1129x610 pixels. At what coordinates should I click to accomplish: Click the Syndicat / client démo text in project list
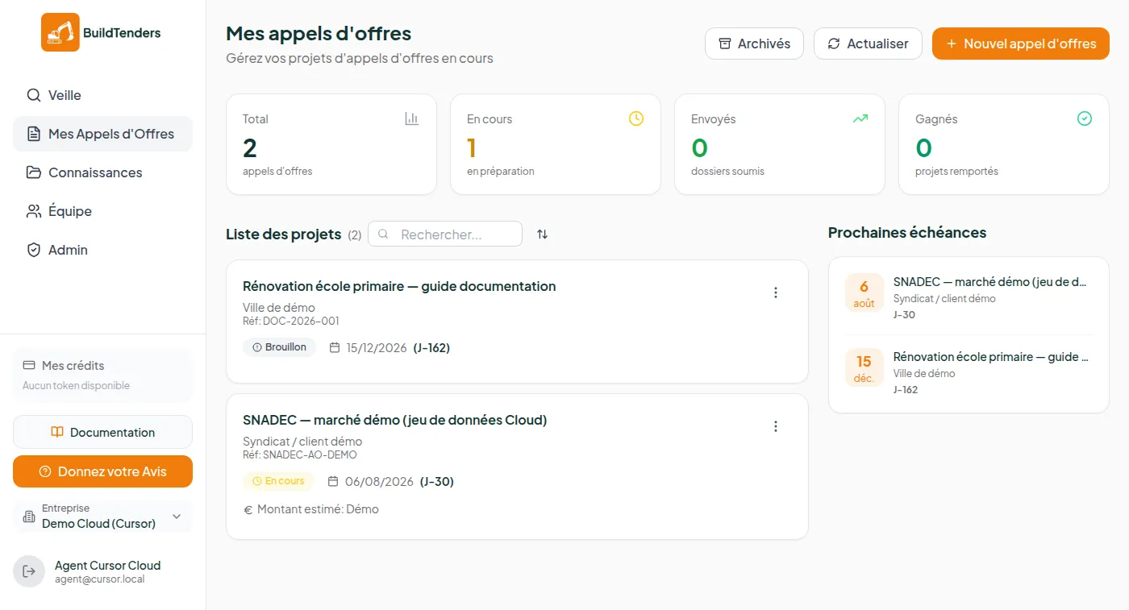302,441
